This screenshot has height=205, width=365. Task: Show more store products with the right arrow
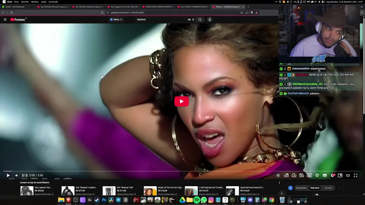click(x=281, y=194)
